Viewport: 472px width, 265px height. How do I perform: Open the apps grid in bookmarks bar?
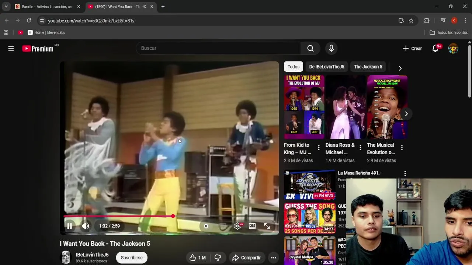[6, 32]
